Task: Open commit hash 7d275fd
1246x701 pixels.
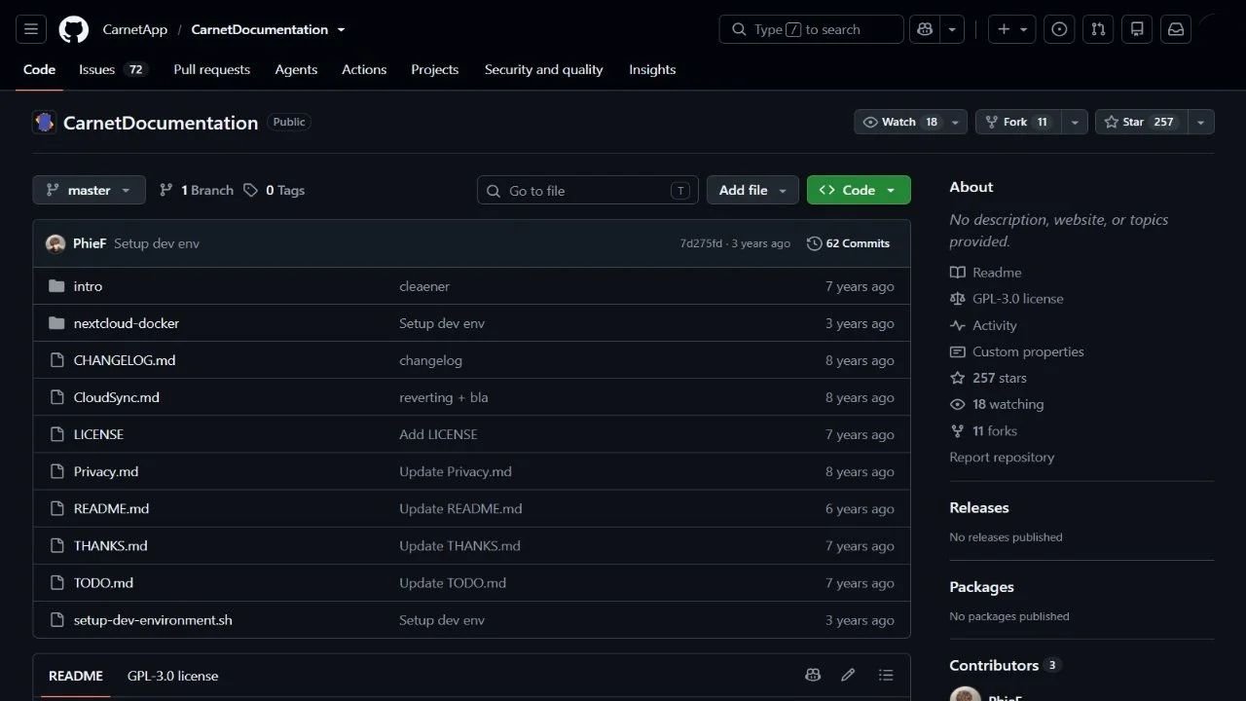Action: (x=701, y=243)
